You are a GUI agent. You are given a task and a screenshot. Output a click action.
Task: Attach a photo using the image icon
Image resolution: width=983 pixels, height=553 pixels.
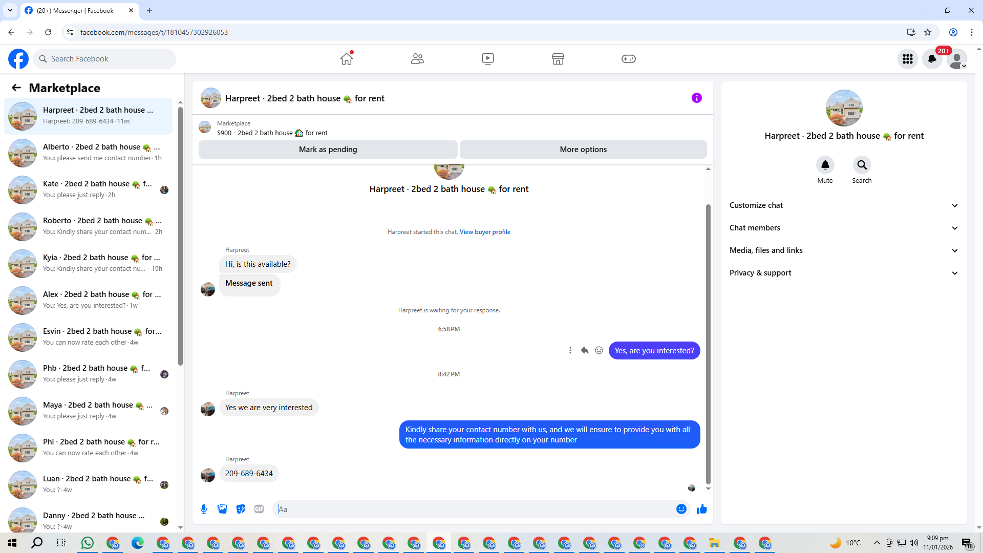tap(222, 509)
